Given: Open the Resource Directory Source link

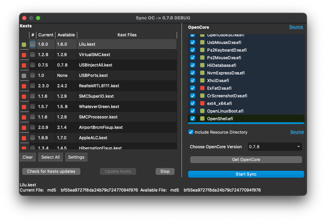Looking at the screenshot, I should (x=297, y=132).
